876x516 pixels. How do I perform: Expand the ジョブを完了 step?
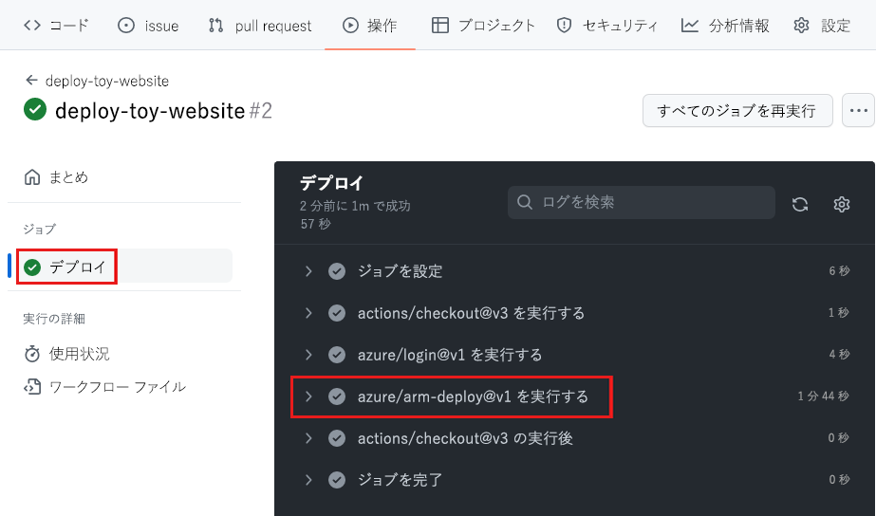(308, 479)
